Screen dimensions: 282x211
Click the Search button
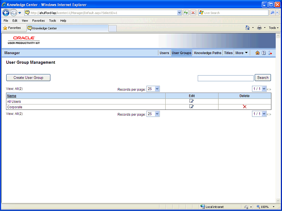(x=263, y=78)
